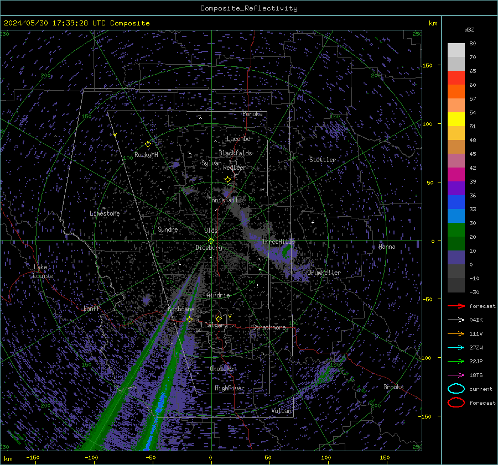
Task: Click the yellow radar center marker at Didsbury
Action: pos(211,241)
